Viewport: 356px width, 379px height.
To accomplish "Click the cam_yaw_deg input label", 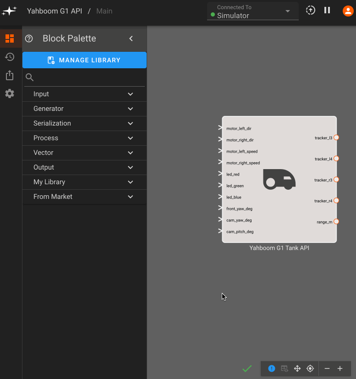I will (x=239, y=220).
